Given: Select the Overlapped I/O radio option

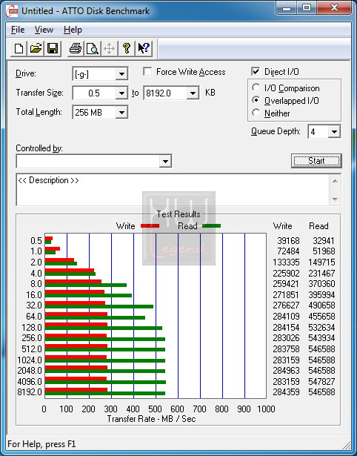Looking at the screenshot, I should 256,100.
